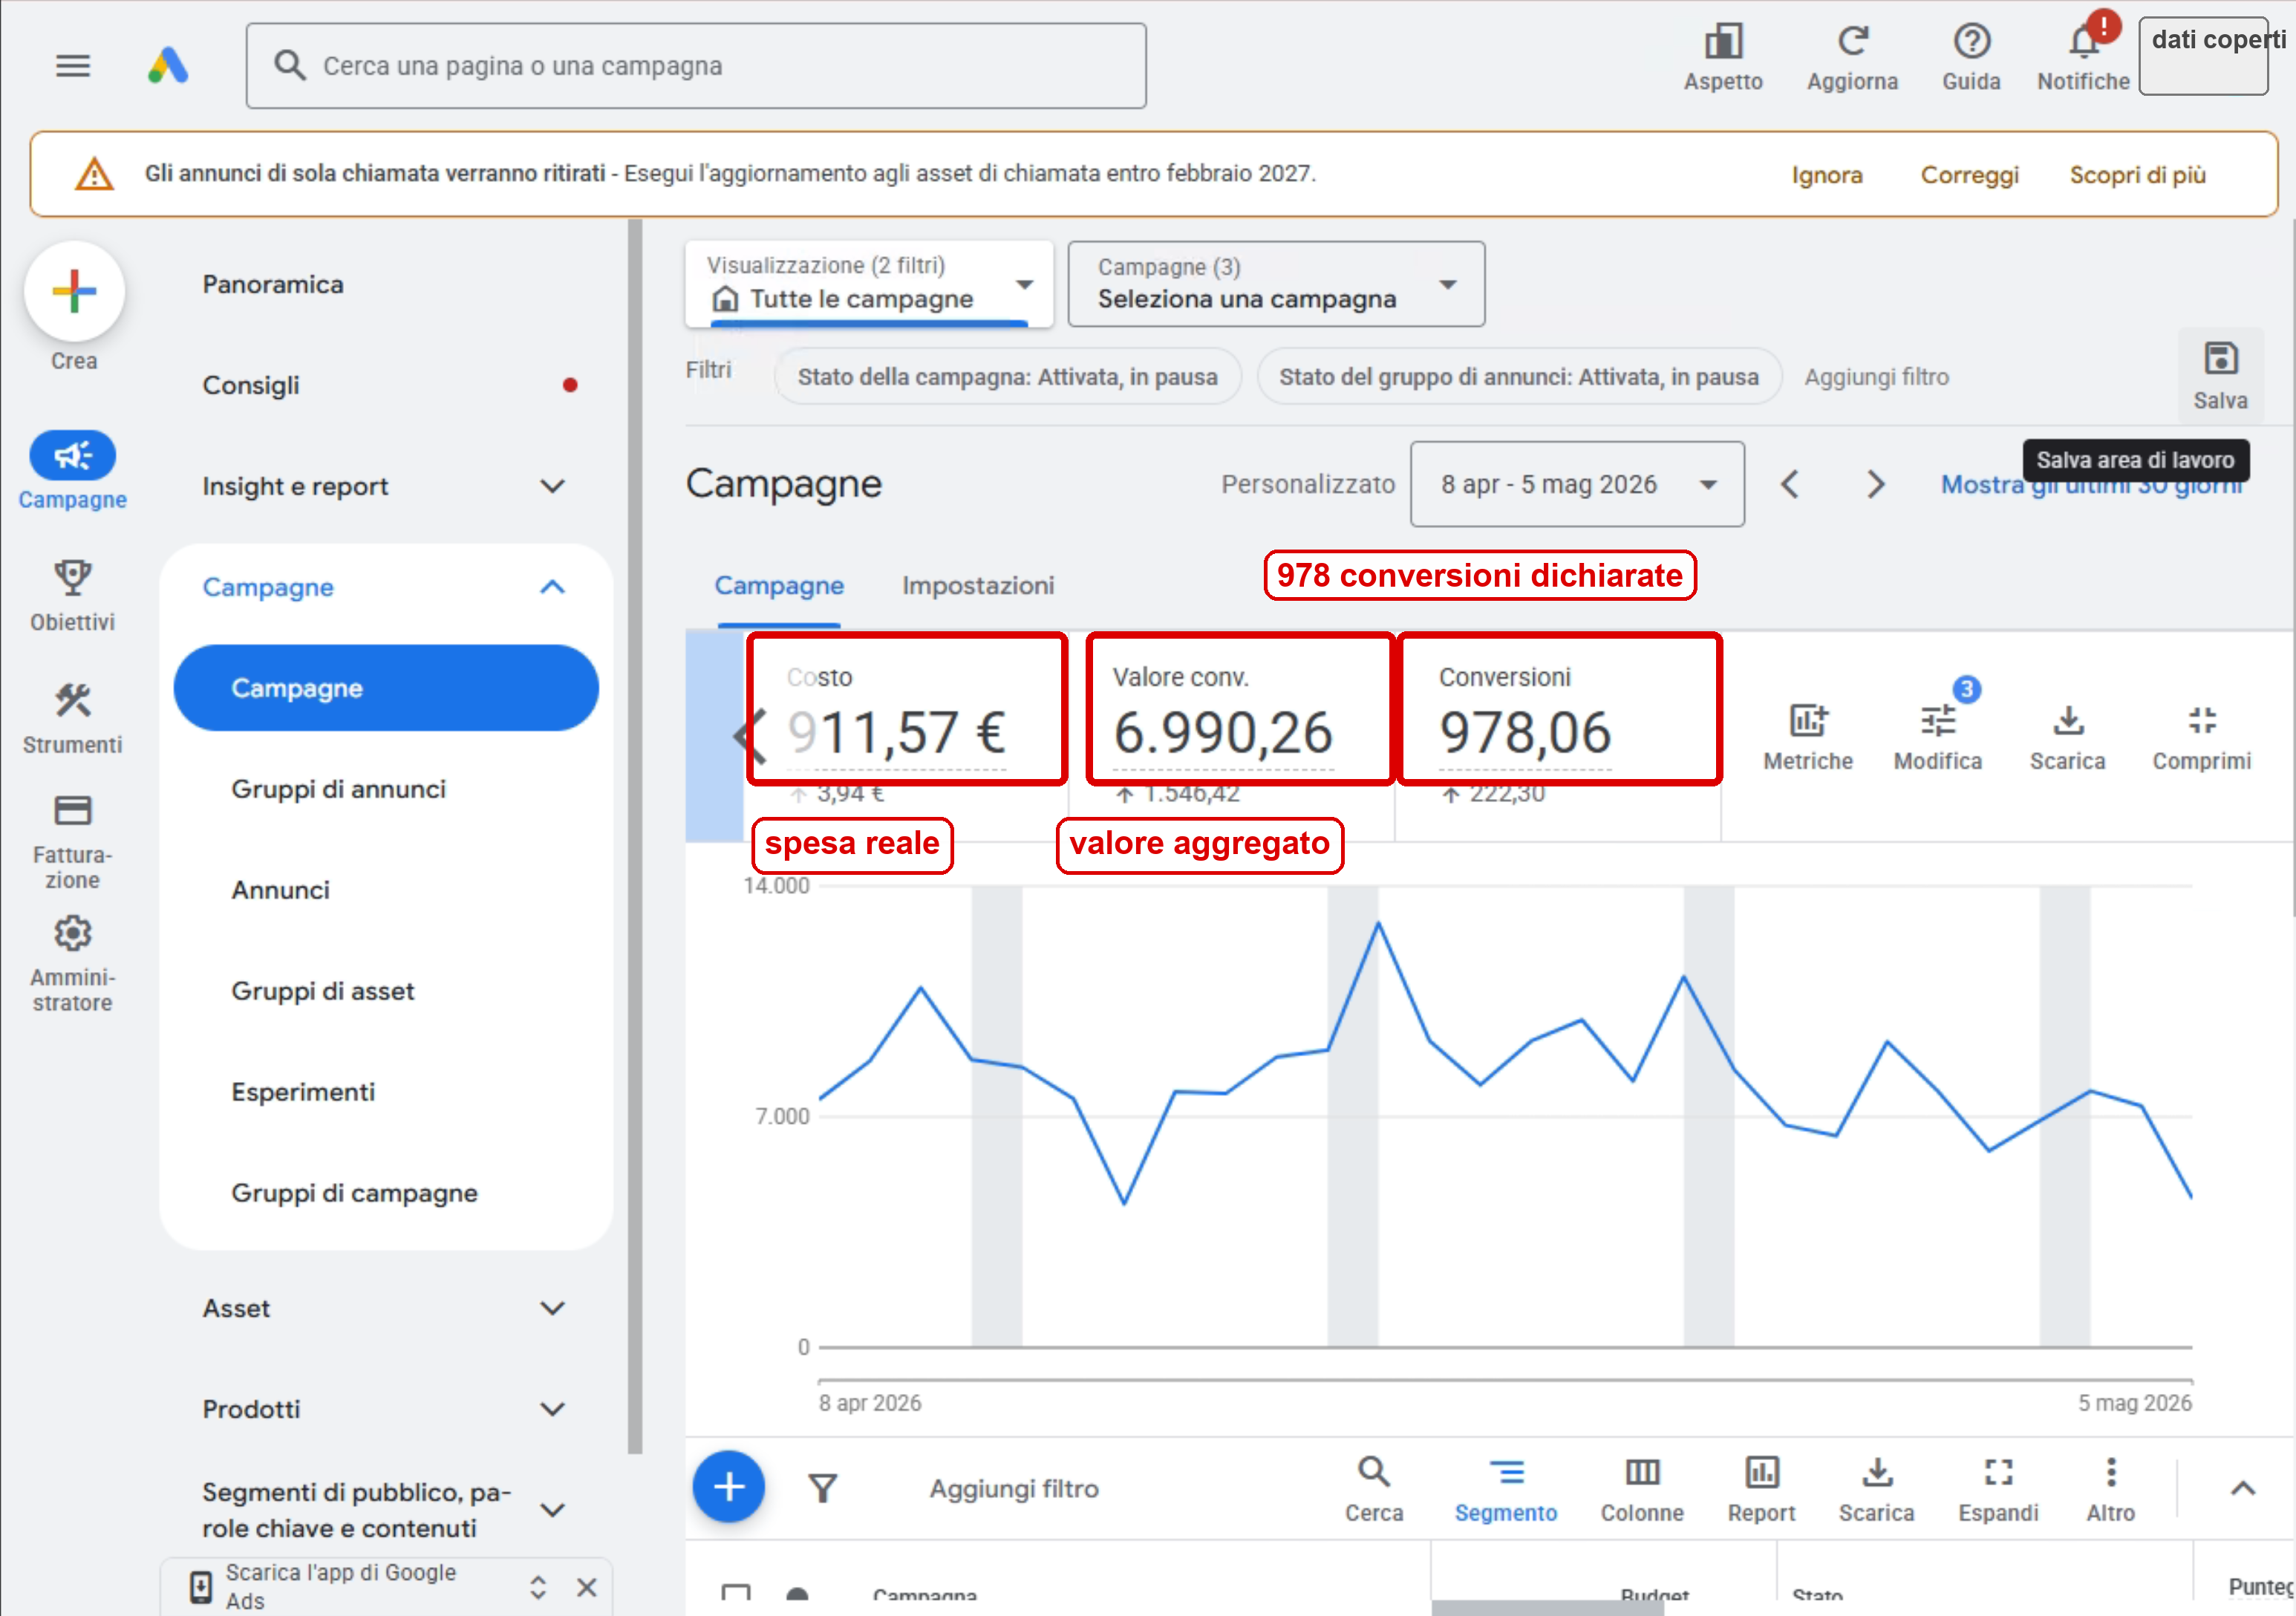Expand Segmenti di pubblico section

click(552, 1510)
